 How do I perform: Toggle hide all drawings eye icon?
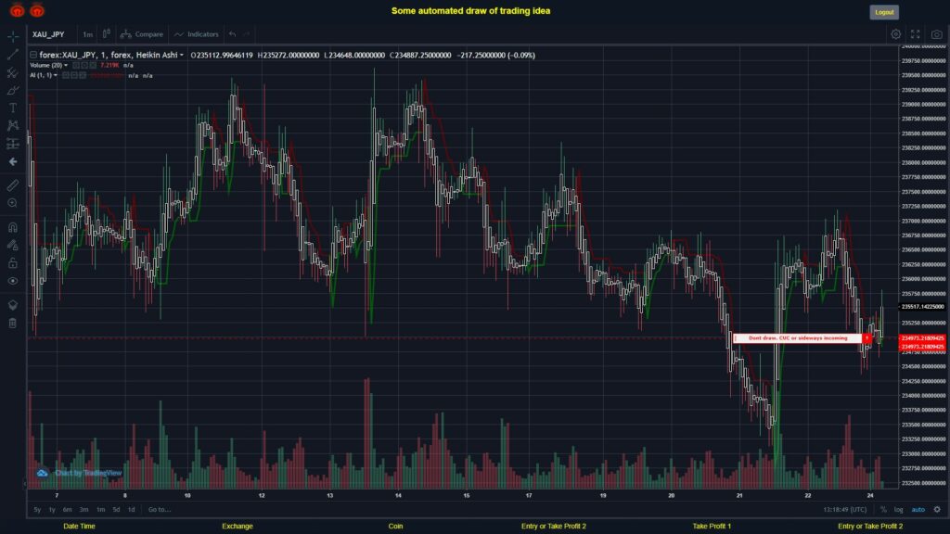[13, 281]
